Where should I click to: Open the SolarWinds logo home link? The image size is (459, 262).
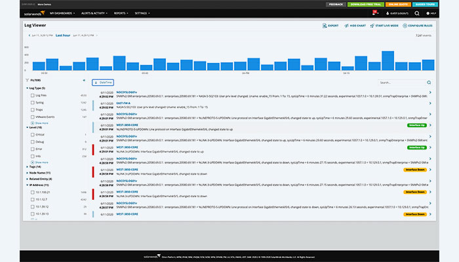tap(35, 13)
